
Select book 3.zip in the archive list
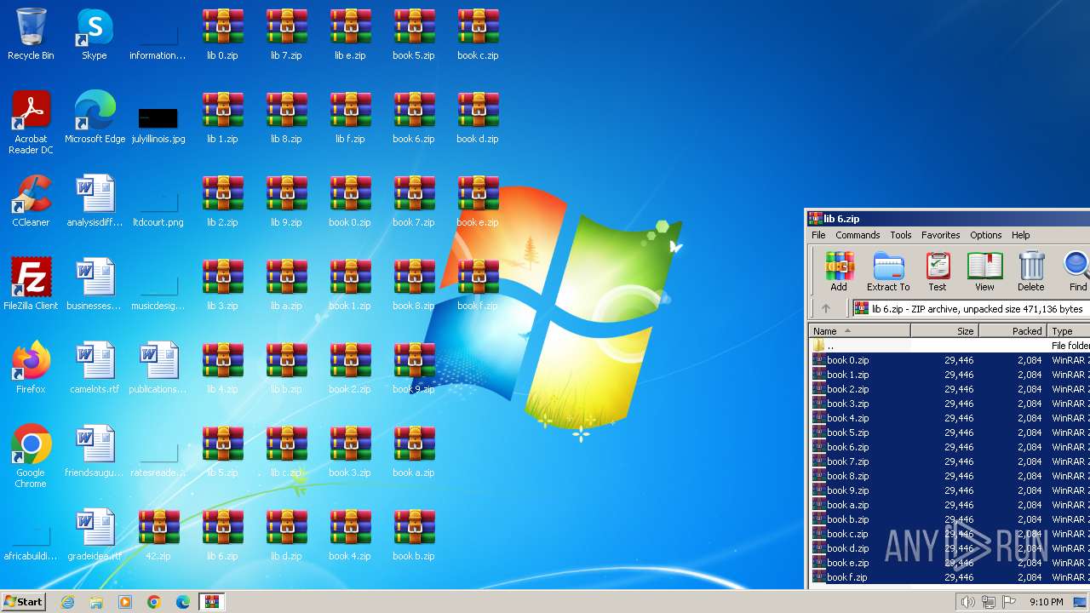[x=949, y=404]
